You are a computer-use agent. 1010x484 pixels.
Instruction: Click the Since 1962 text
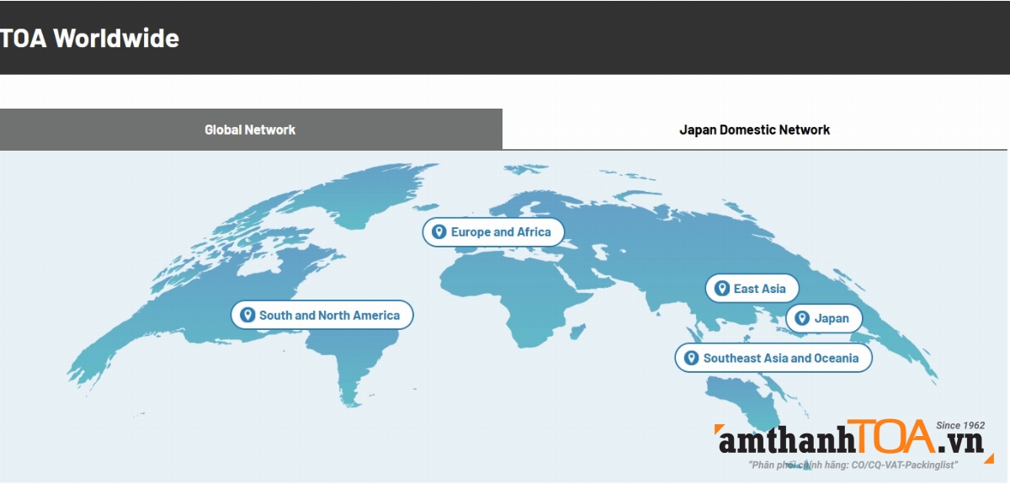click(959, 425)
